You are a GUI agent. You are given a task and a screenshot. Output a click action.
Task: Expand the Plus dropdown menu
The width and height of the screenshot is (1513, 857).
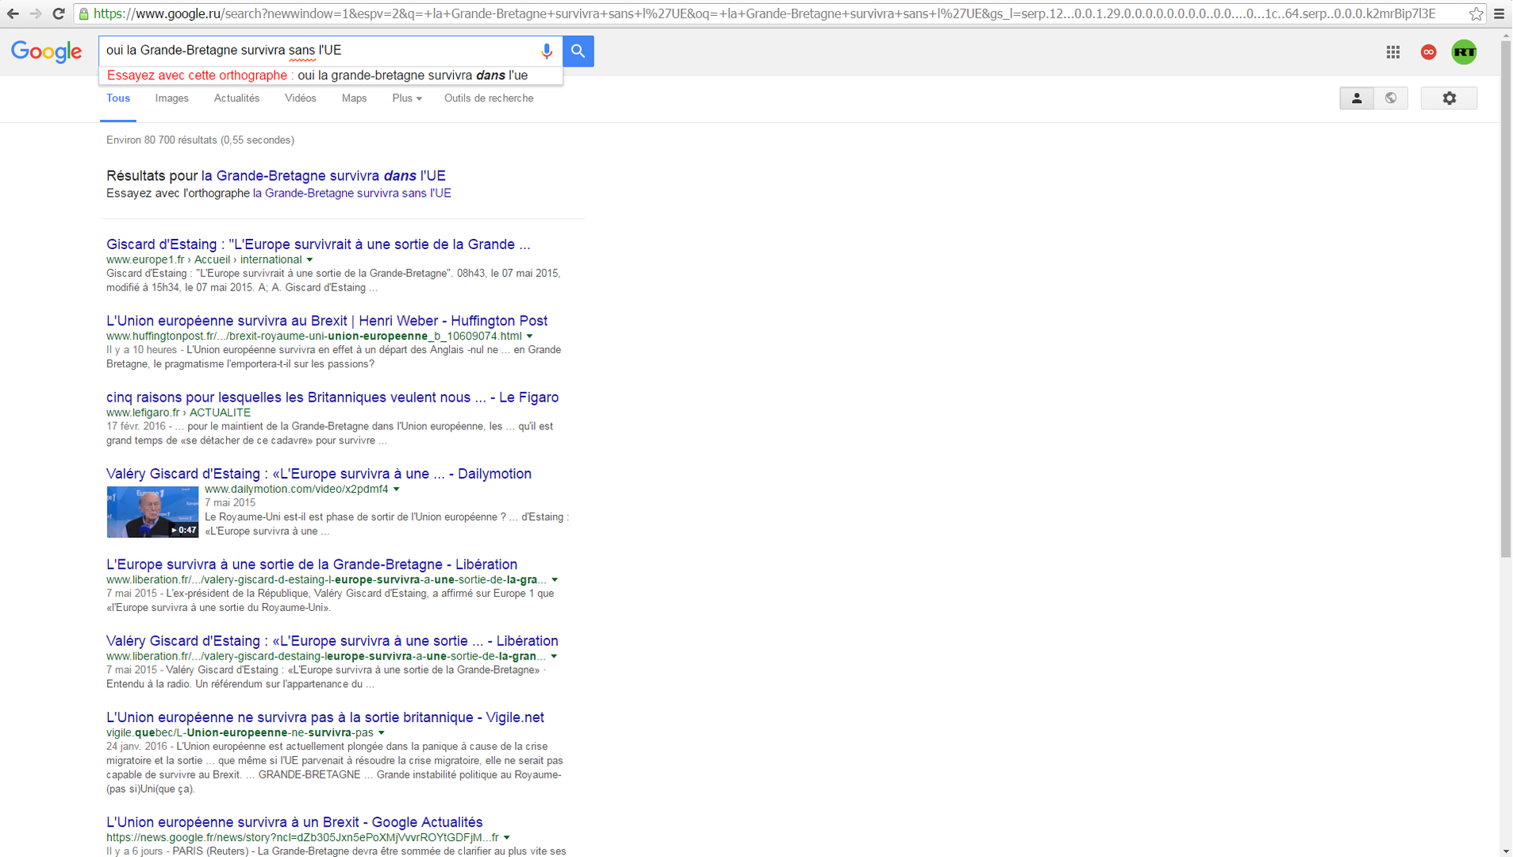[407, 98]
